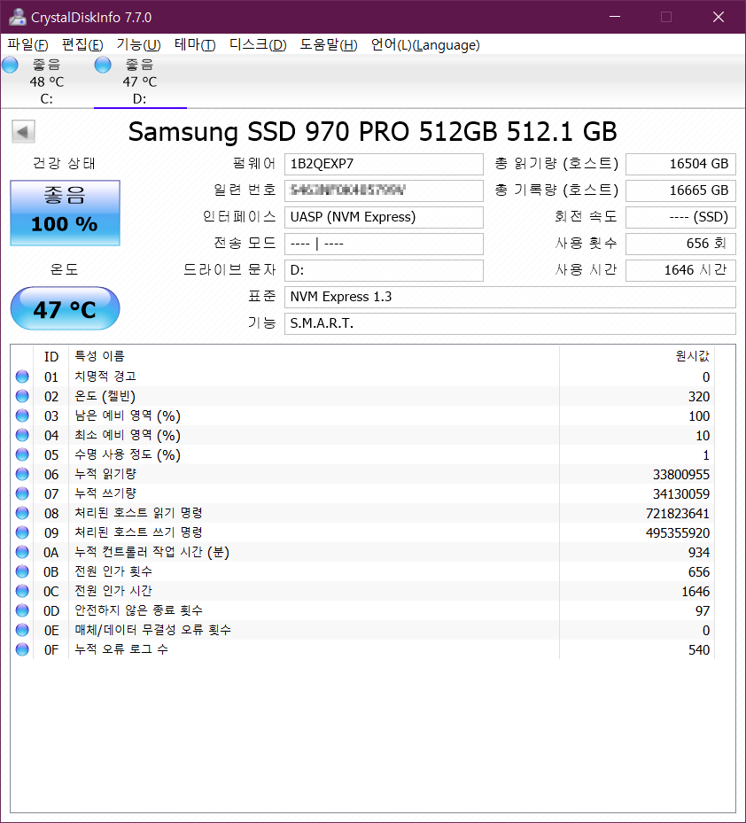Click raw value 33800955 for 누적 읽기량
This screenshot has width=746, height=823.
tap(681, 475)
